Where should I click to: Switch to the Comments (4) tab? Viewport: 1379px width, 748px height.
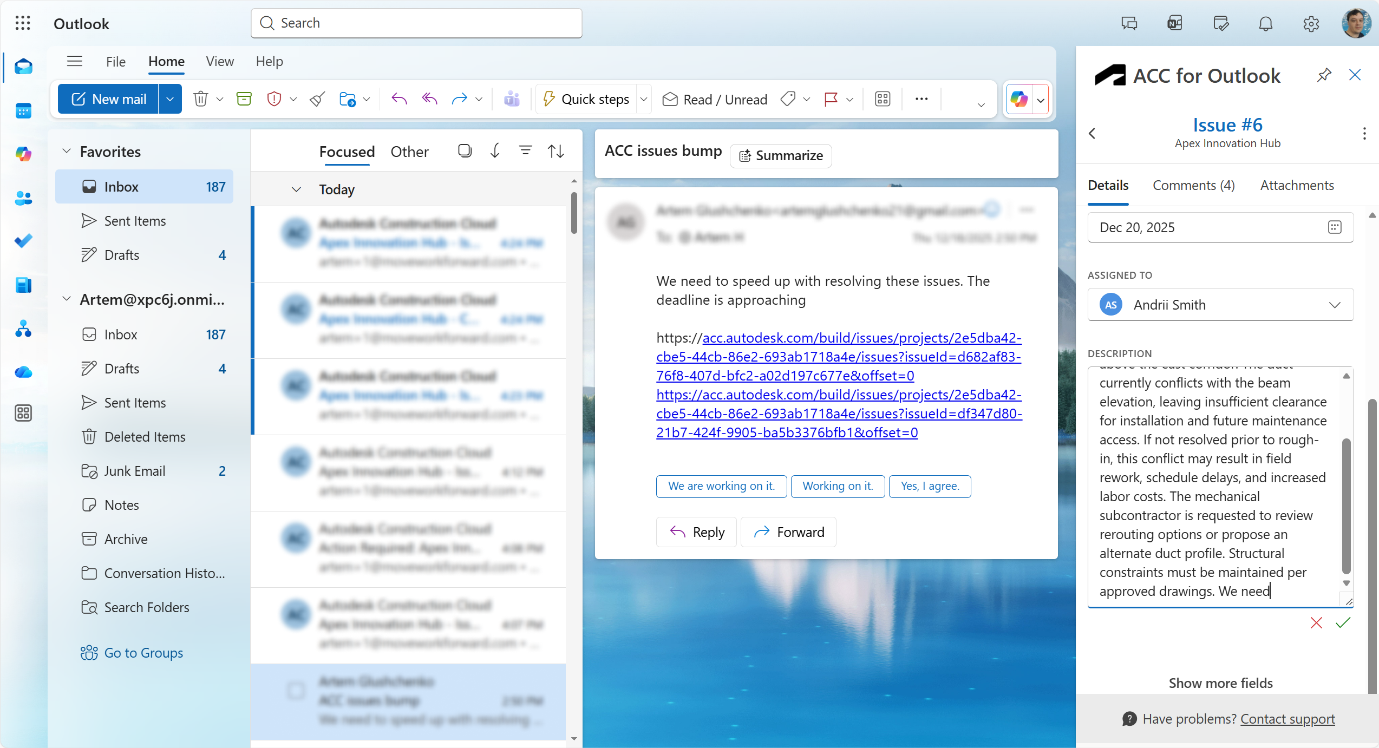pos(1193,185)
